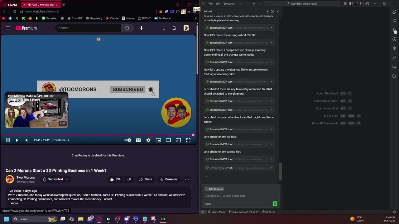
Task: Open the Subscribed notification dropdown
Action: point(55,179)
